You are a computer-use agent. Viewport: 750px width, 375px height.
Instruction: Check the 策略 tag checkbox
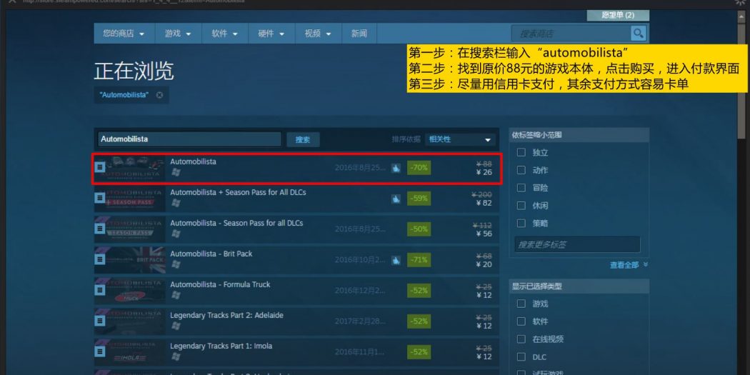[x=521, y=224]
